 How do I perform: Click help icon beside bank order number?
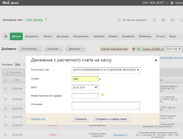pos(102,94)
